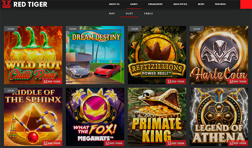Open the About Us menu item
252x148 pixels.
point(114,4)
